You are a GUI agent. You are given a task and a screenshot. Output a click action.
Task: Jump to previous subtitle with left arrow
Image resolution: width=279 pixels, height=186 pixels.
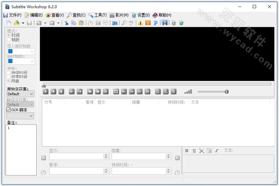click(x=72, y=91)
